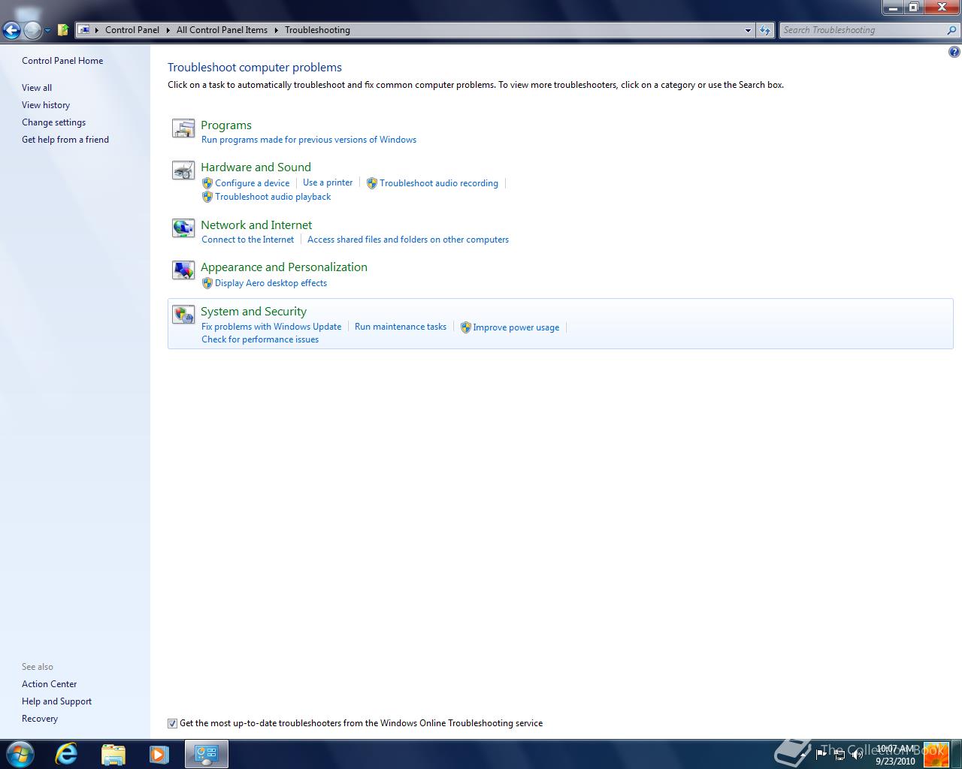
Task: Open System and Security heading
Action: (x=253, y=312)
